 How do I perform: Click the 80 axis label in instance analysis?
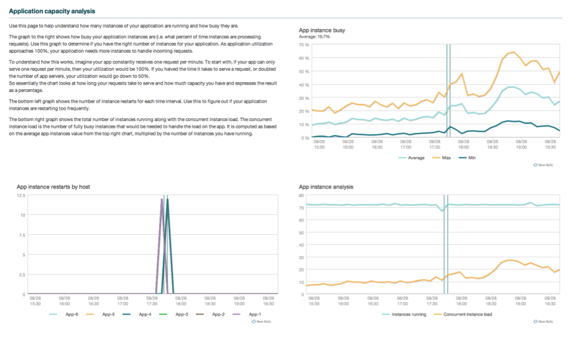301,196
